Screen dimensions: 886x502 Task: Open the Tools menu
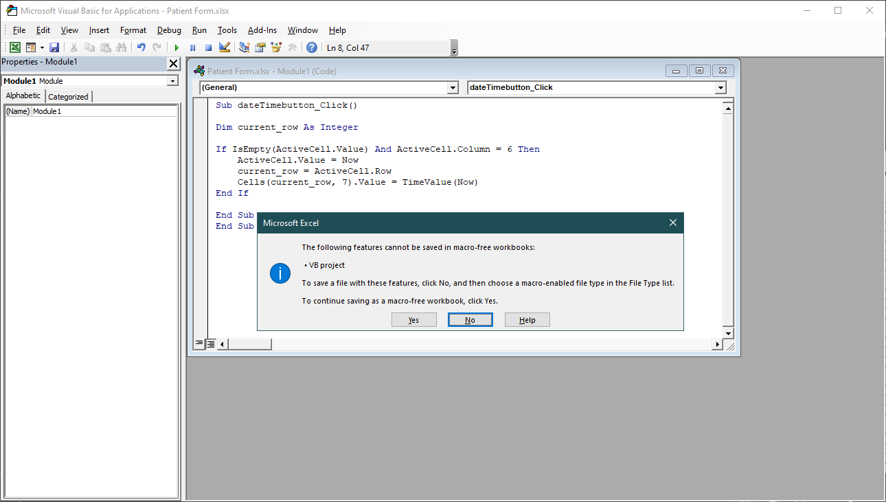pos(227,30)
